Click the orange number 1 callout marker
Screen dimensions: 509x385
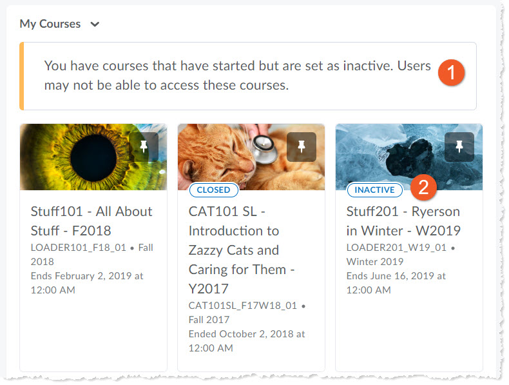(451, 73)
